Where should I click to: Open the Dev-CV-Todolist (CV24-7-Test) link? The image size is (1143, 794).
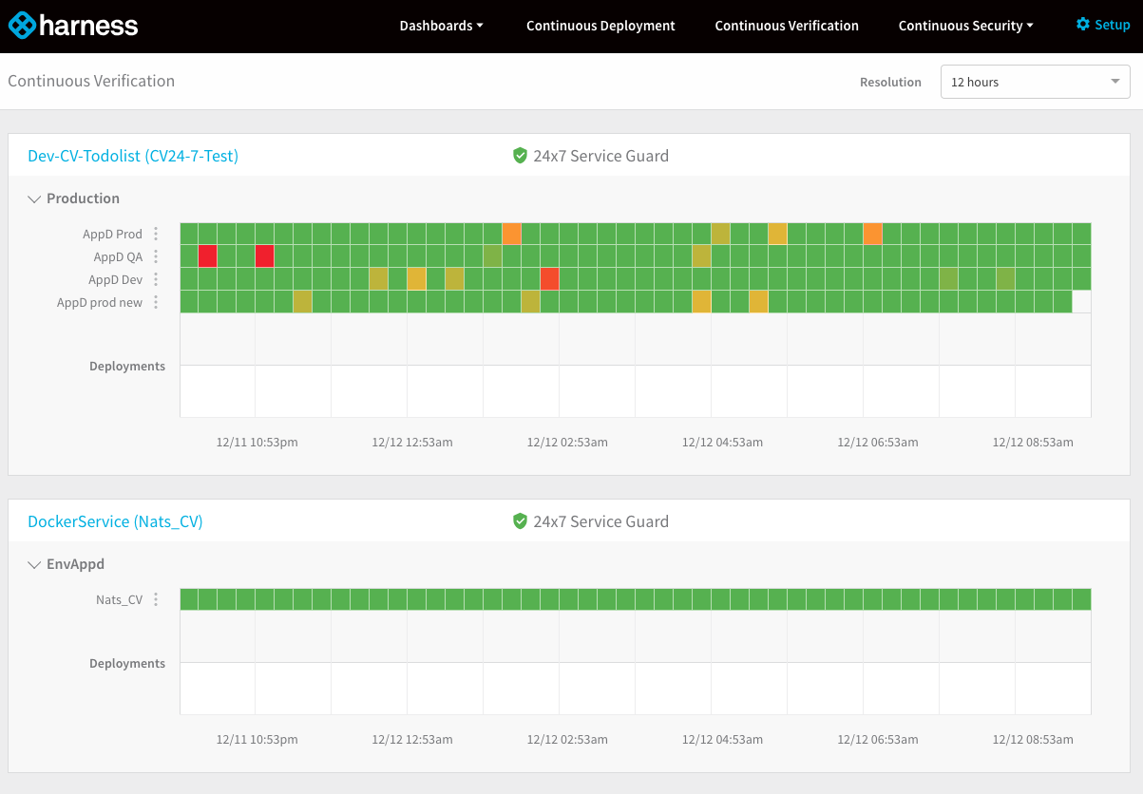[x=133, y=156]
